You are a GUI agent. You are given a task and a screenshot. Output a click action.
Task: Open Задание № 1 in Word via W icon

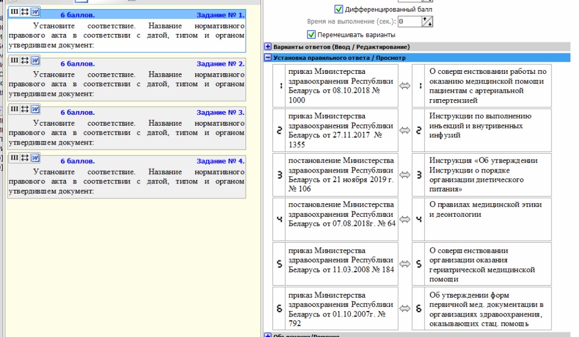[x=35, y=12]
